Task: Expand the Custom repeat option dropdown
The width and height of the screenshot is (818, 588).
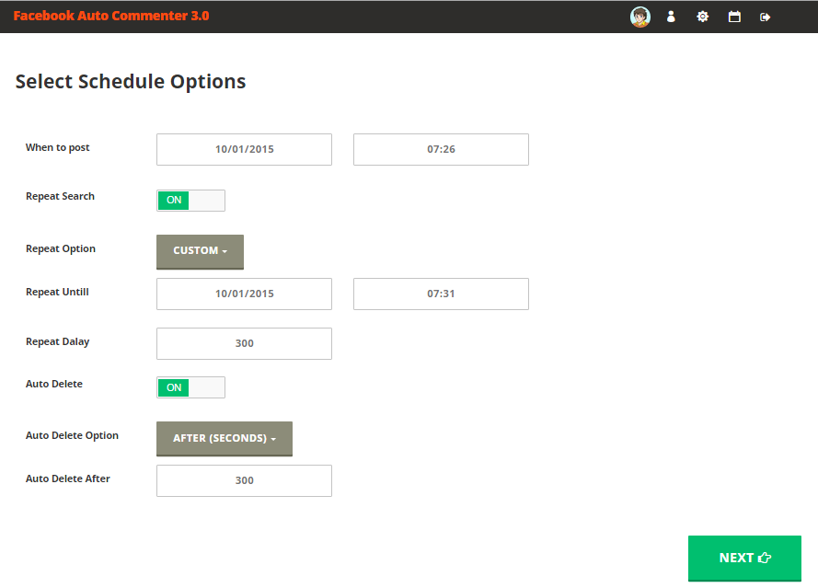Action: (200, 251)
